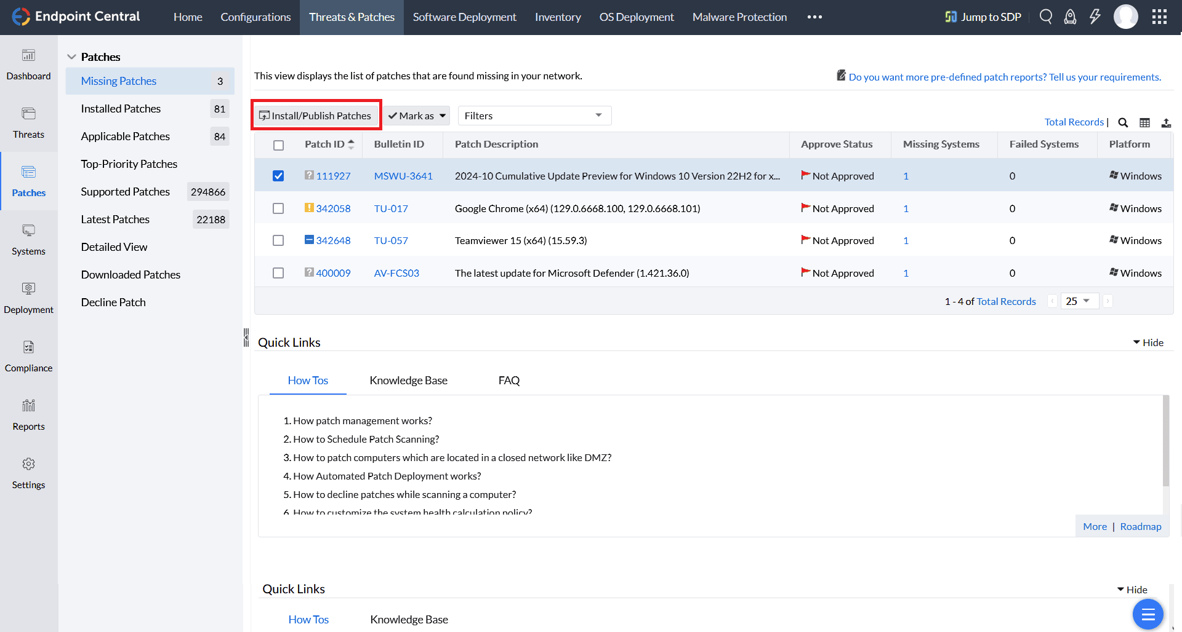Click Install/Publish Patches button
Viewport: 1182px width, 632px height.
pyautogui.click(x=316, y=116)
